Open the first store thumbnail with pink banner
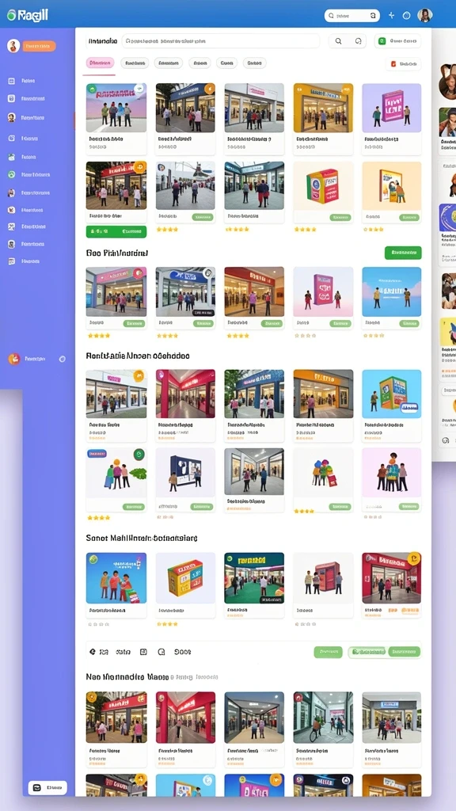This screenshot has width=456, height=811. pyautogui.click(x=116, y=108)
